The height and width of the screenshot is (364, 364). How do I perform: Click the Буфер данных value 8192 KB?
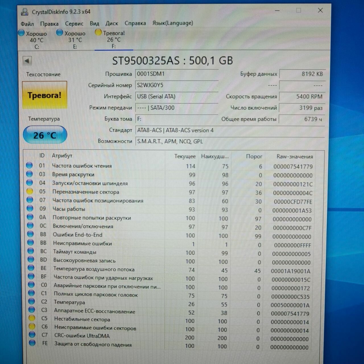pos(302,74)
